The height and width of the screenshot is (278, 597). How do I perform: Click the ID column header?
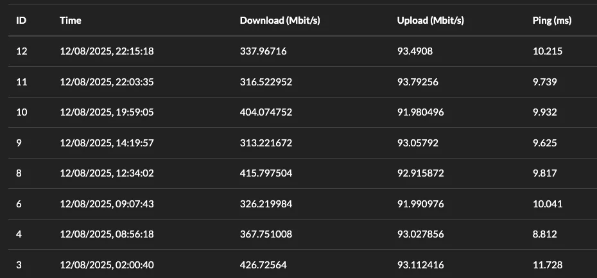pos(21,21)
